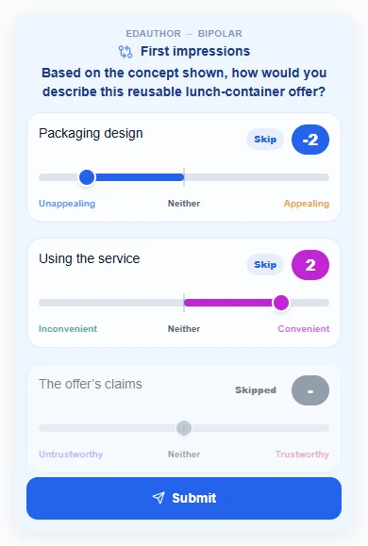Click the paper plane icon on Submit

(x=159, y=498)
